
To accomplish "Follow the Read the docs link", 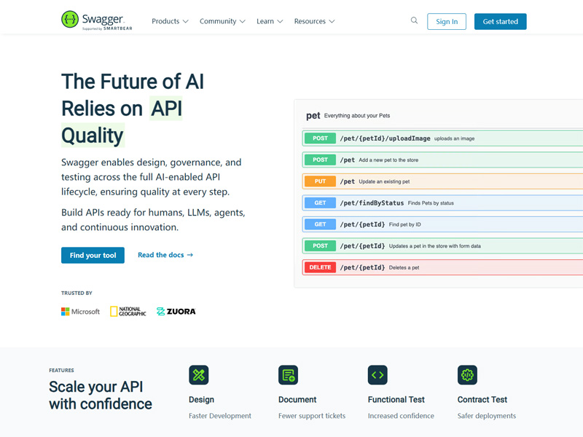I will click(x=165, y=255).
